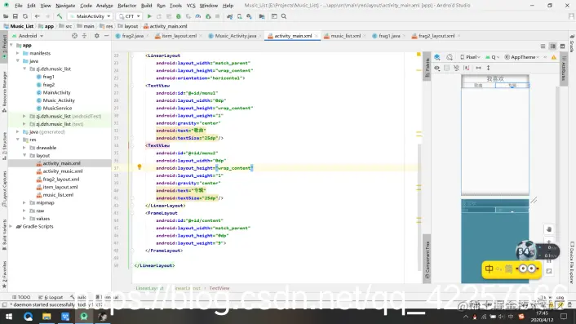Image resolution: width=576 pixels, height=324 pixels.
Task: Expand the drawable folder in project tree
Action: 24,148
